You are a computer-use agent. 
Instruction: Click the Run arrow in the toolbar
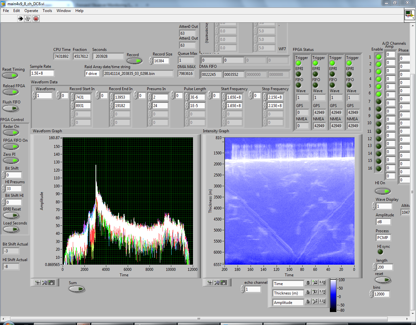pyautogui.click(x=20, y=18)
